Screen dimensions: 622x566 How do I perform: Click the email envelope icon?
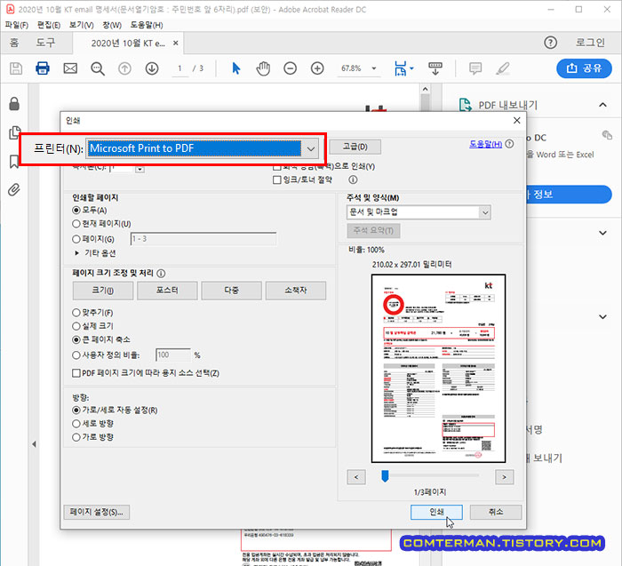[70, 68]
